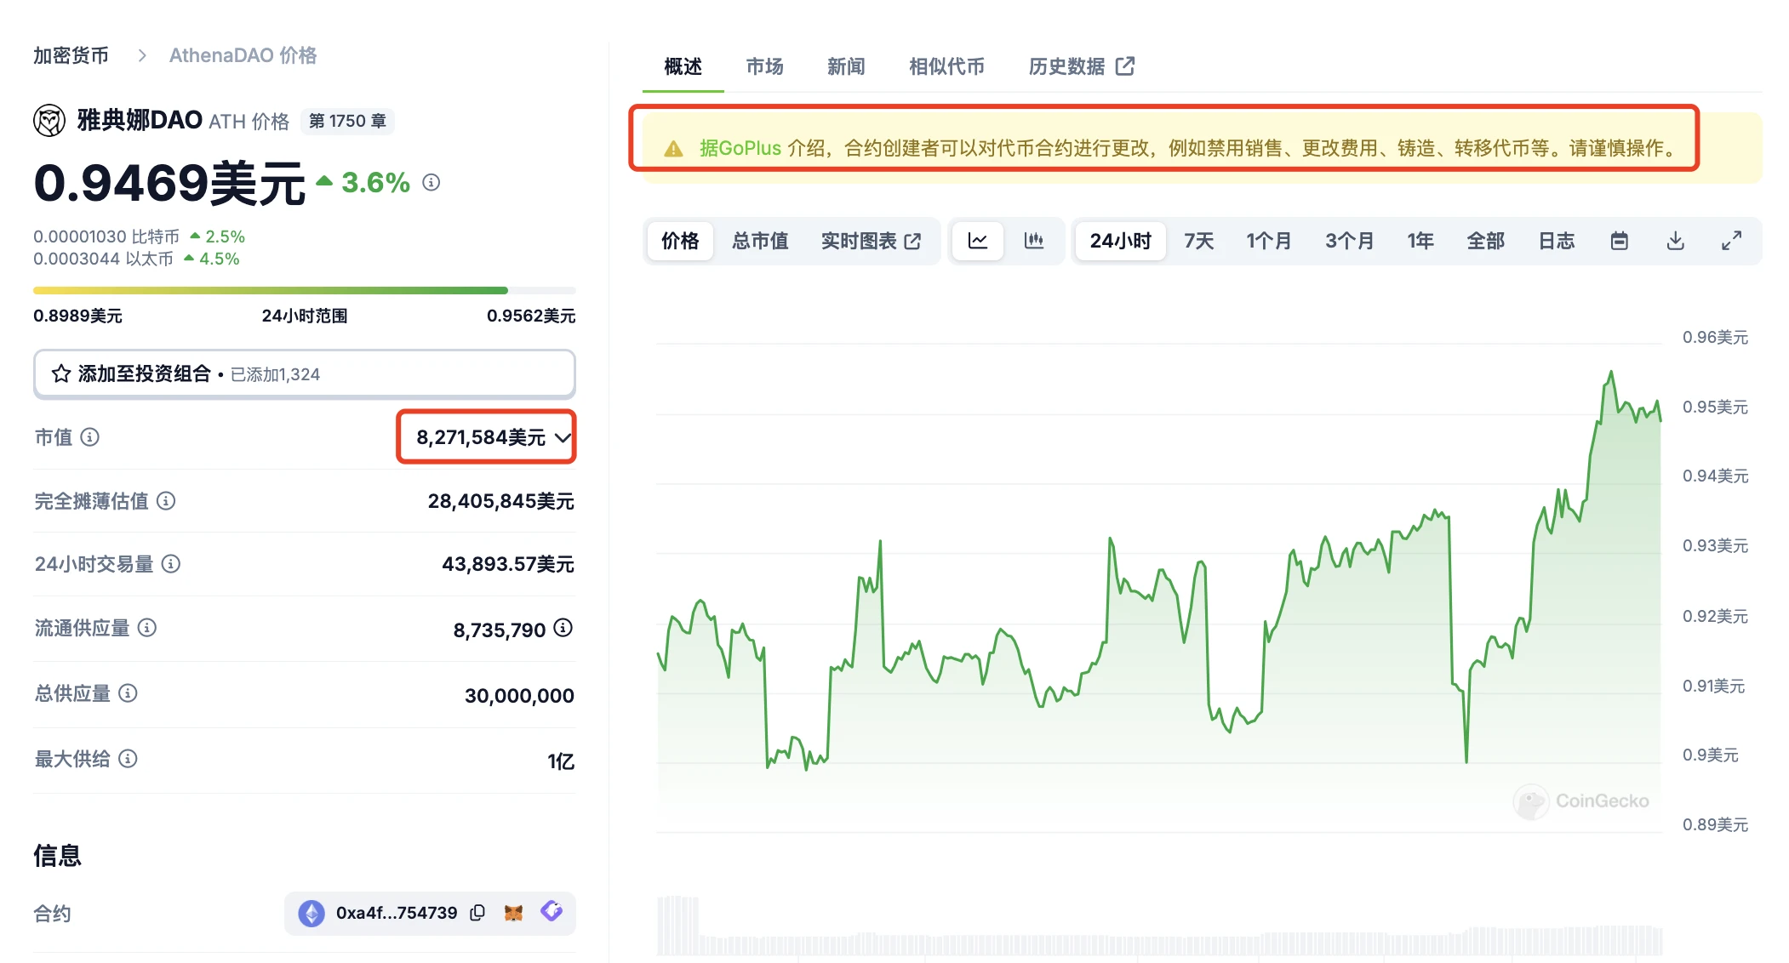Toggle chart to 总市值 view
The image size is (1789, 963).
pos(760,241)
